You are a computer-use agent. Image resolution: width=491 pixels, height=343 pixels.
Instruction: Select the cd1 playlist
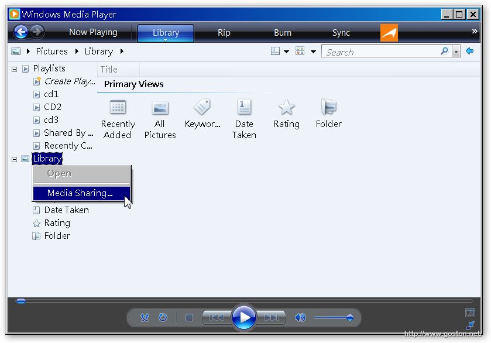click(51, 94)
